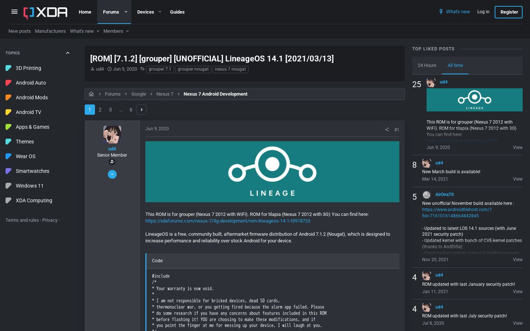Click the LineageOS banner image in post

[272, 172]
